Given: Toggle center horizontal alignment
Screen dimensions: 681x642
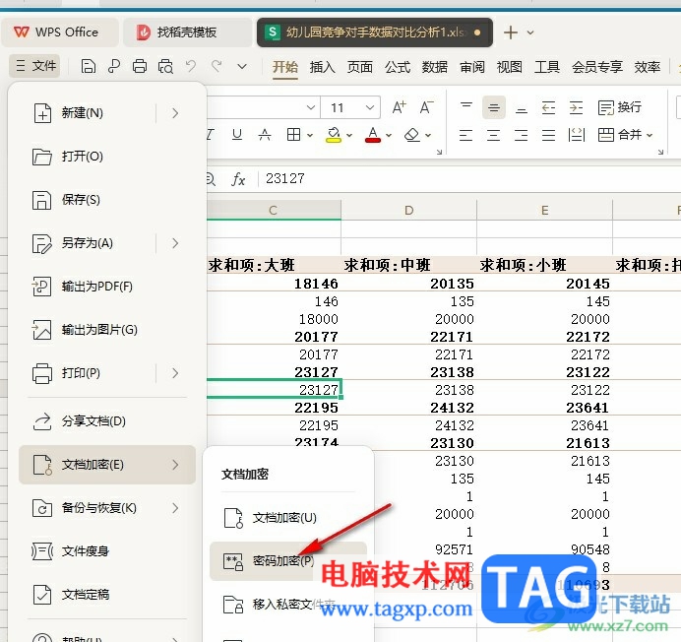Looking at the screenshot, I should [493, 135].
